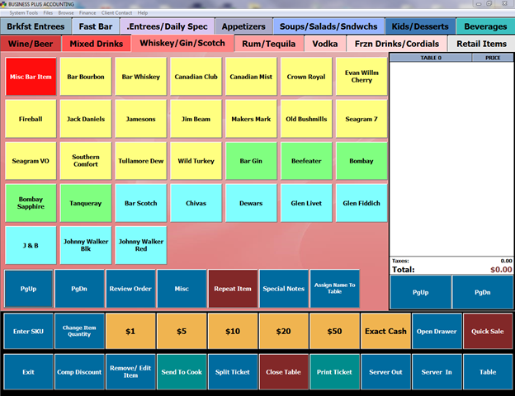Switch to the Fast Bar tab

(96, 26)
